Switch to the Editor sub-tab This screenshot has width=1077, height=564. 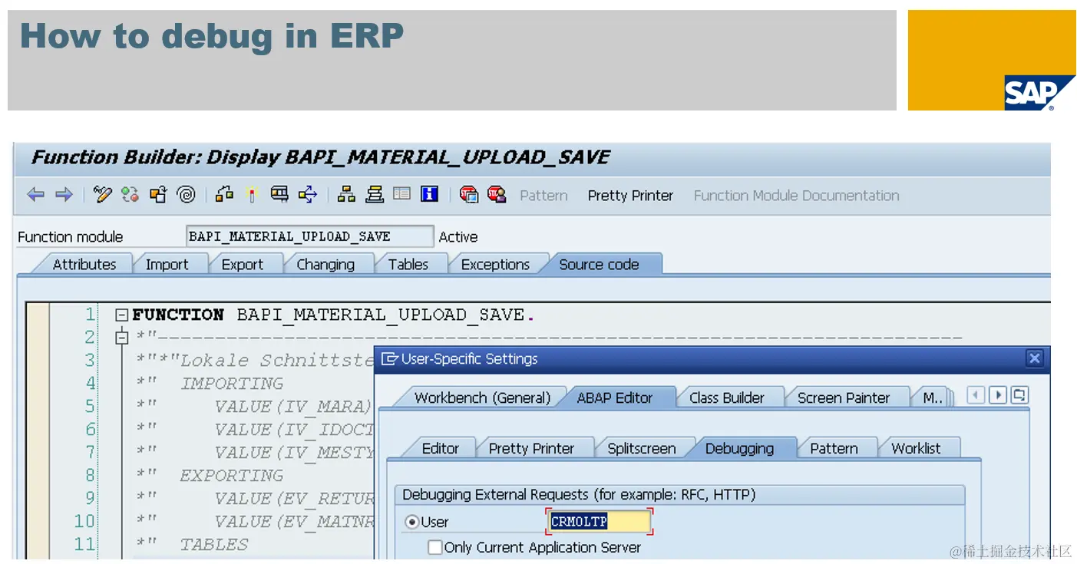[440, 448]
